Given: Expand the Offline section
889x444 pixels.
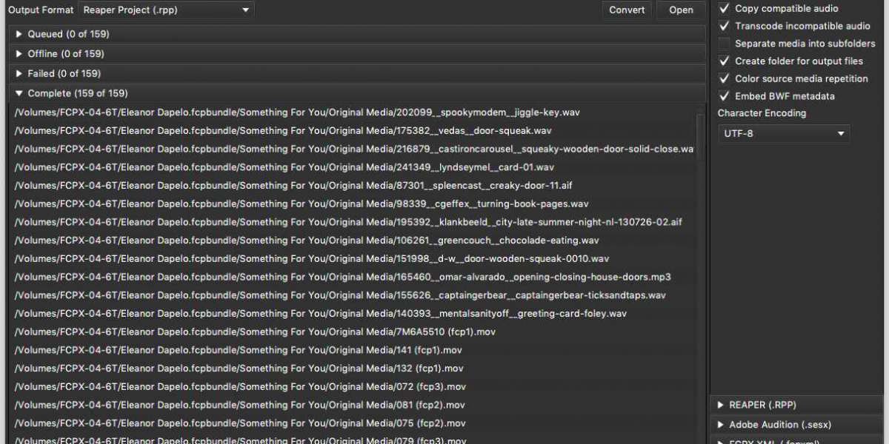Looking at the screenshot, I should [19, 54].
